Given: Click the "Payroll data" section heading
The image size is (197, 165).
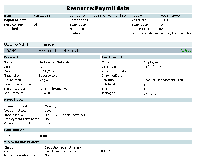Looking at the screenshot, I should [x=14, y=100].
